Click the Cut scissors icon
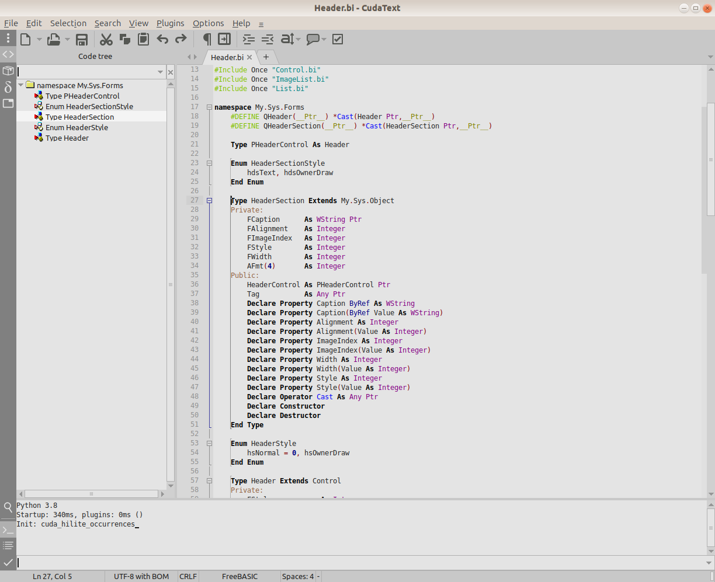The height and width of the screenshot is (582, 715). click(x=106, y=40)
